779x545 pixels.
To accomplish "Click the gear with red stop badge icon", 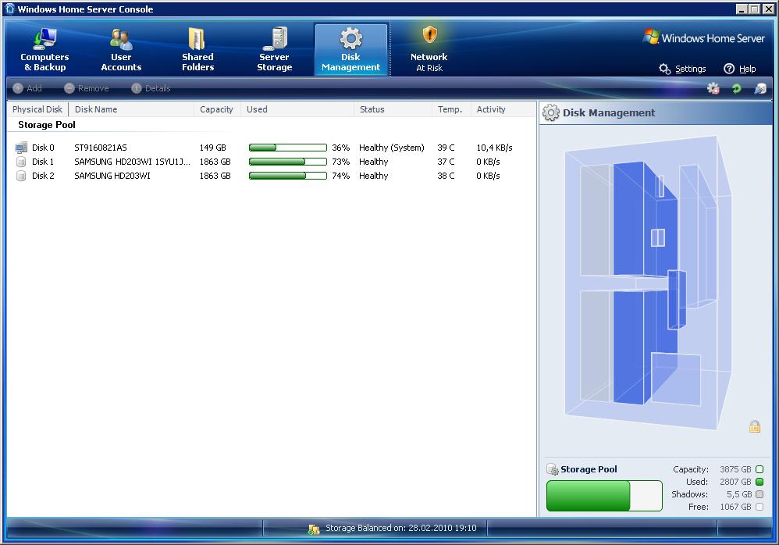I will (x=713, y=88).
